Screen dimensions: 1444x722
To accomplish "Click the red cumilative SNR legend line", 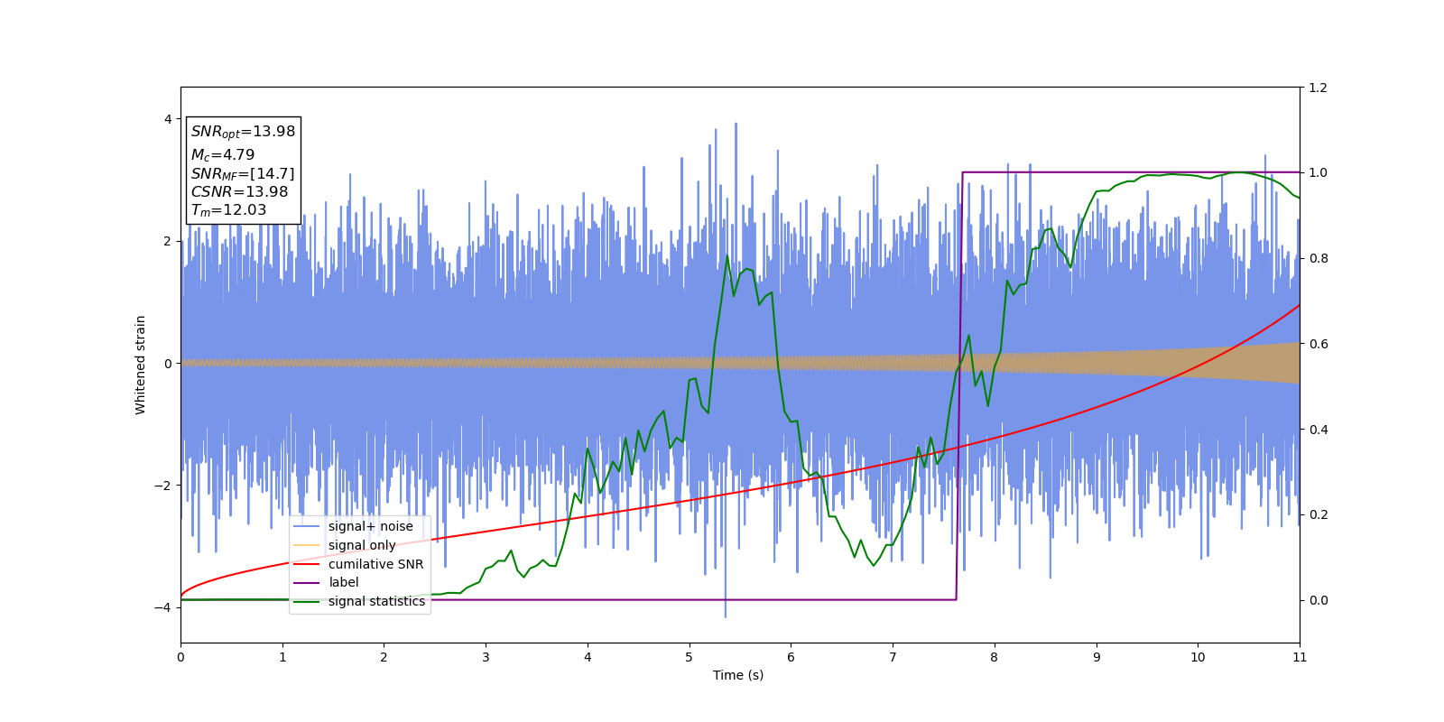I will point(307,564).
